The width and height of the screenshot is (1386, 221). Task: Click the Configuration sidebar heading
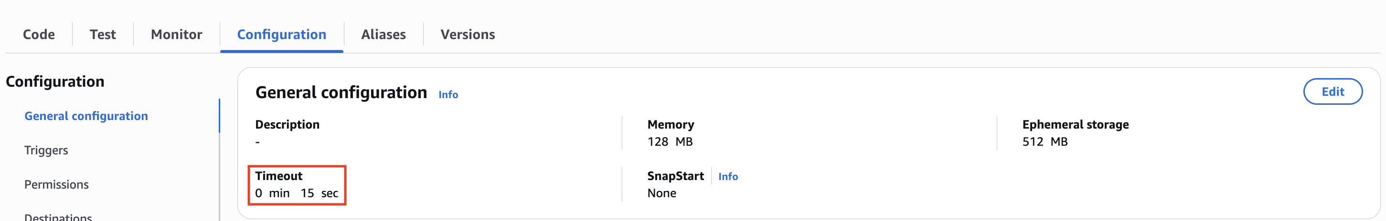[x=55, y=81]
